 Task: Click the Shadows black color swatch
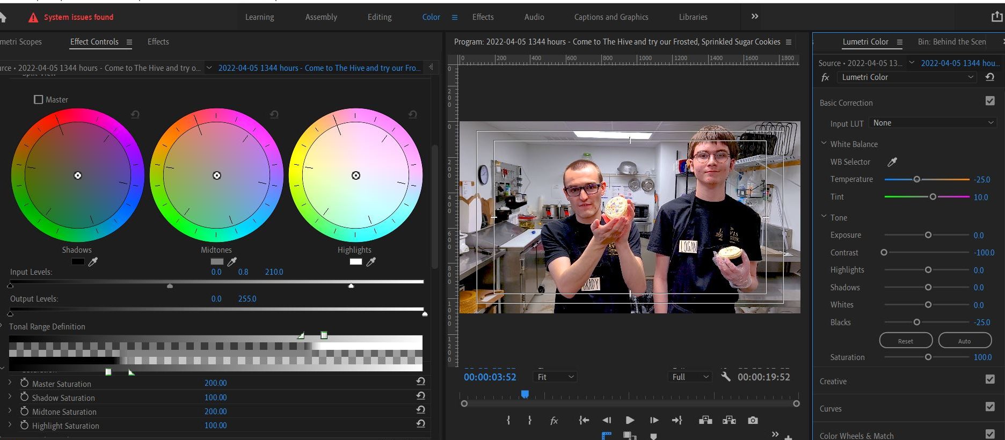[78, 262]
